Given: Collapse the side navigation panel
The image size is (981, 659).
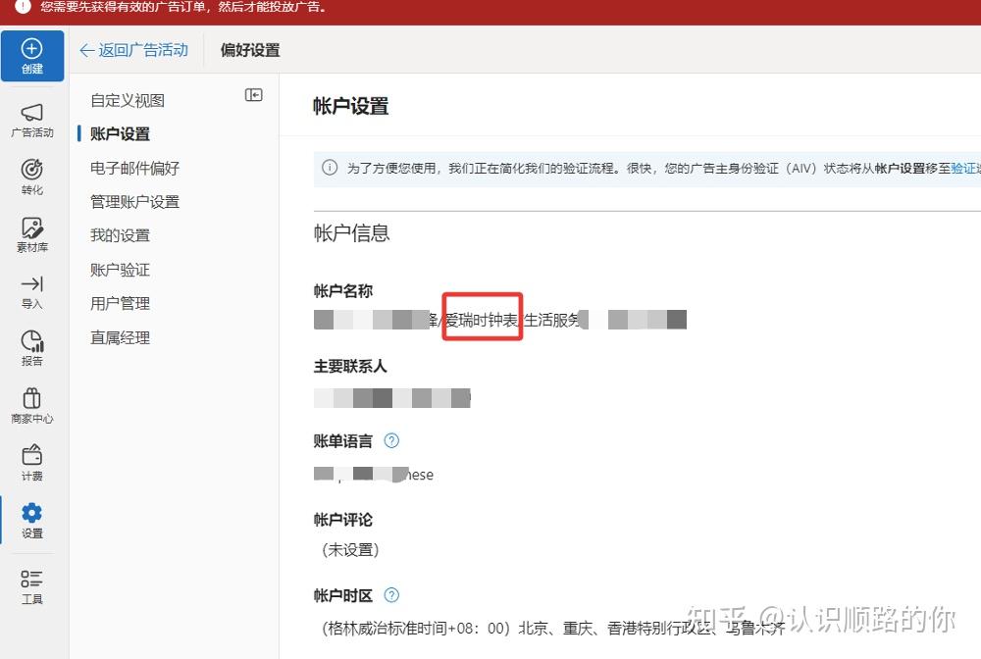Looking at the screenshot, I should (x=254, y=95).
